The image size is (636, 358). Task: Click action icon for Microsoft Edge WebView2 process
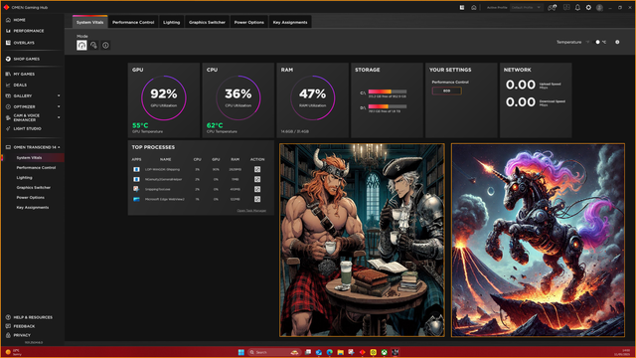click(x=257, y=199)
